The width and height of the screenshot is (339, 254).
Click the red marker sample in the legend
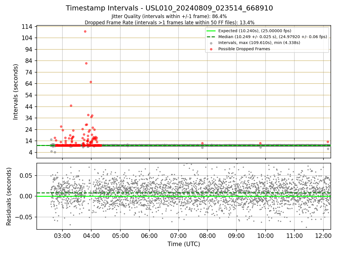(x=211, y=49)
